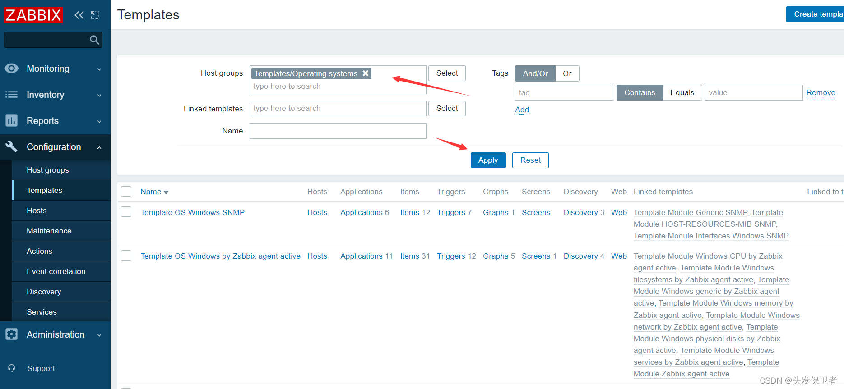The height and width of the screenshot is (389, 844).
Task: Check Template OS Windows by Zabbix agent active checkbox
Action: tap(126, 256)
